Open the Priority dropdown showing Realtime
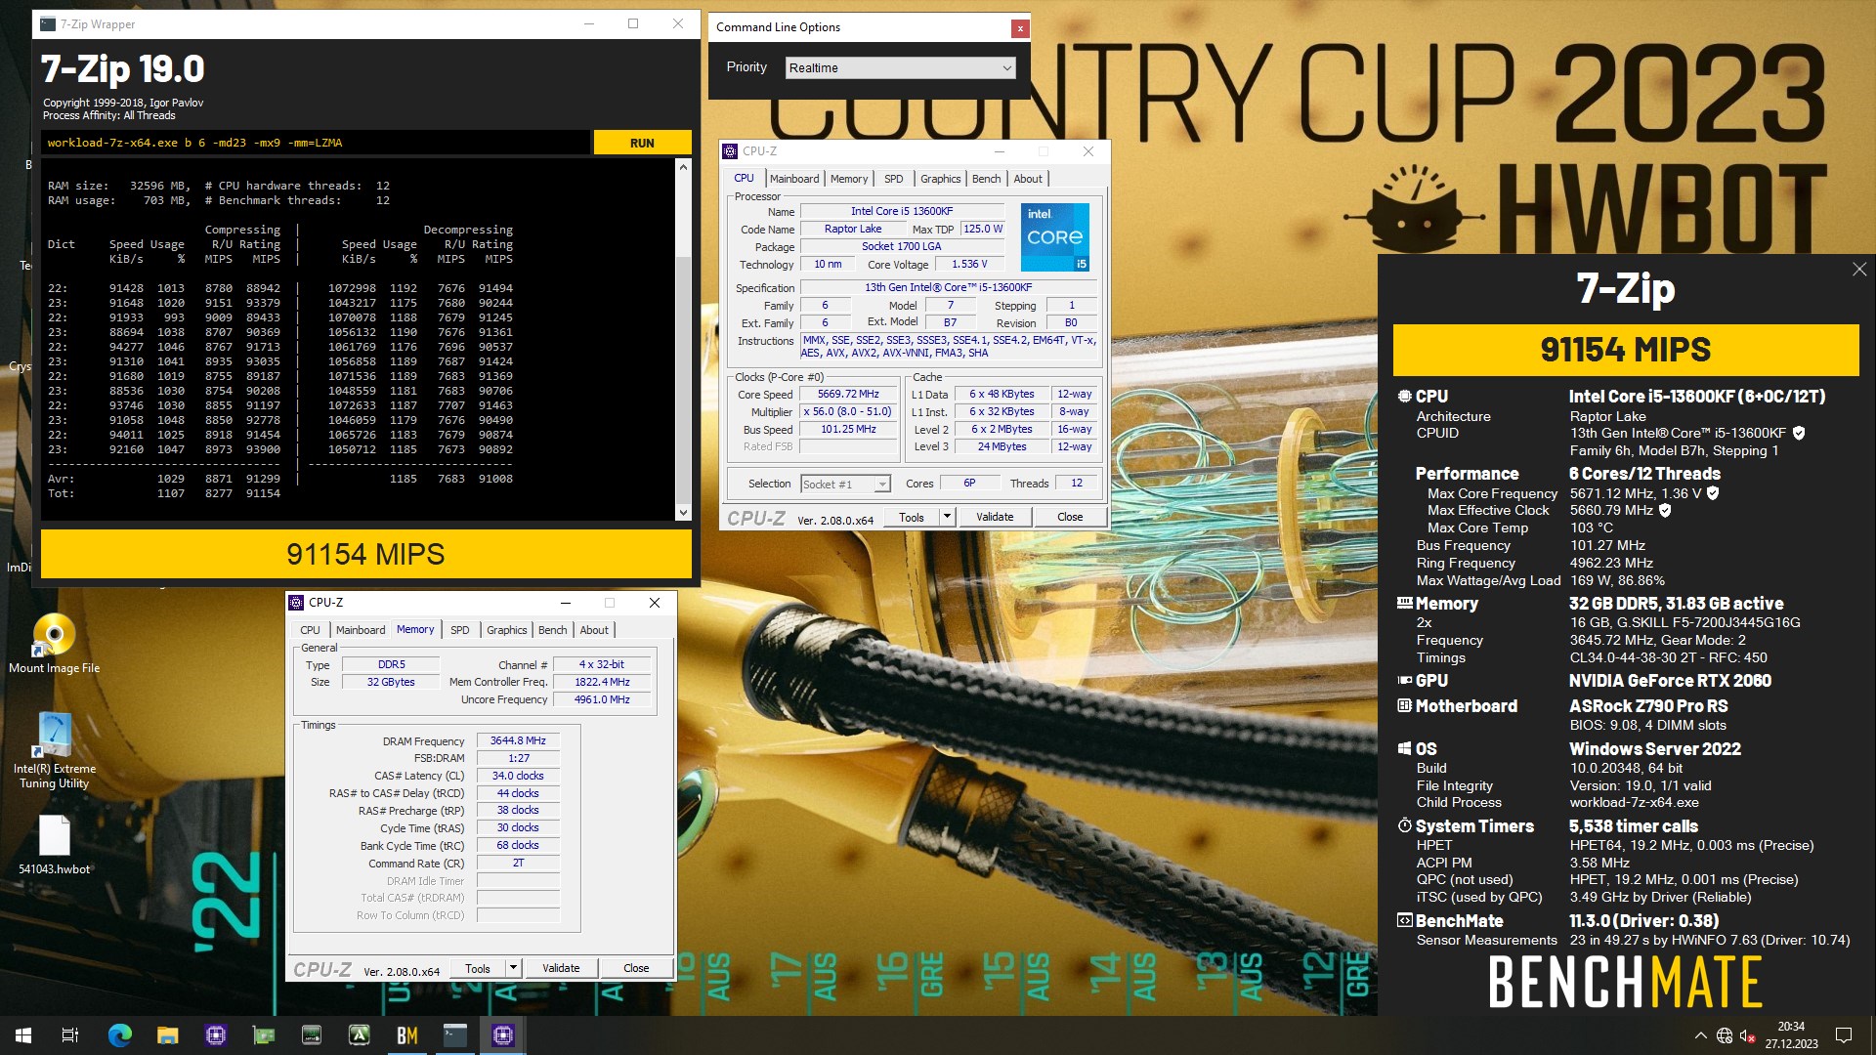The image size is (1876, 1055). coord(900,67)
